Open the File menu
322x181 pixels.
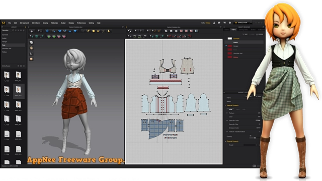[10, 23]
